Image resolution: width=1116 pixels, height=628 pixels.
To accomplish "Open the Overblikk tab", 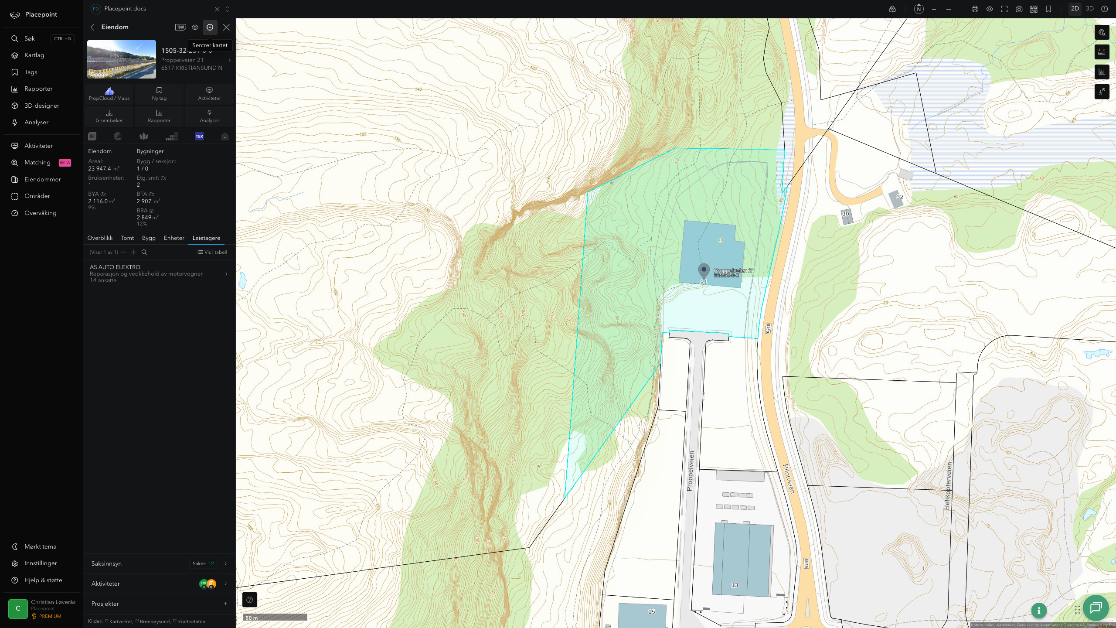I will click(100, 238).
